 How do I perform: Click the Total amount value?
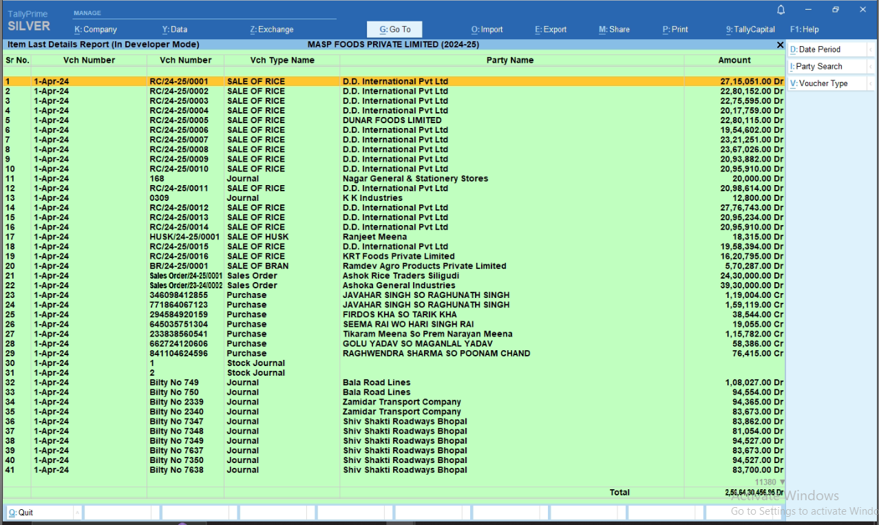[x=754, y=493]
